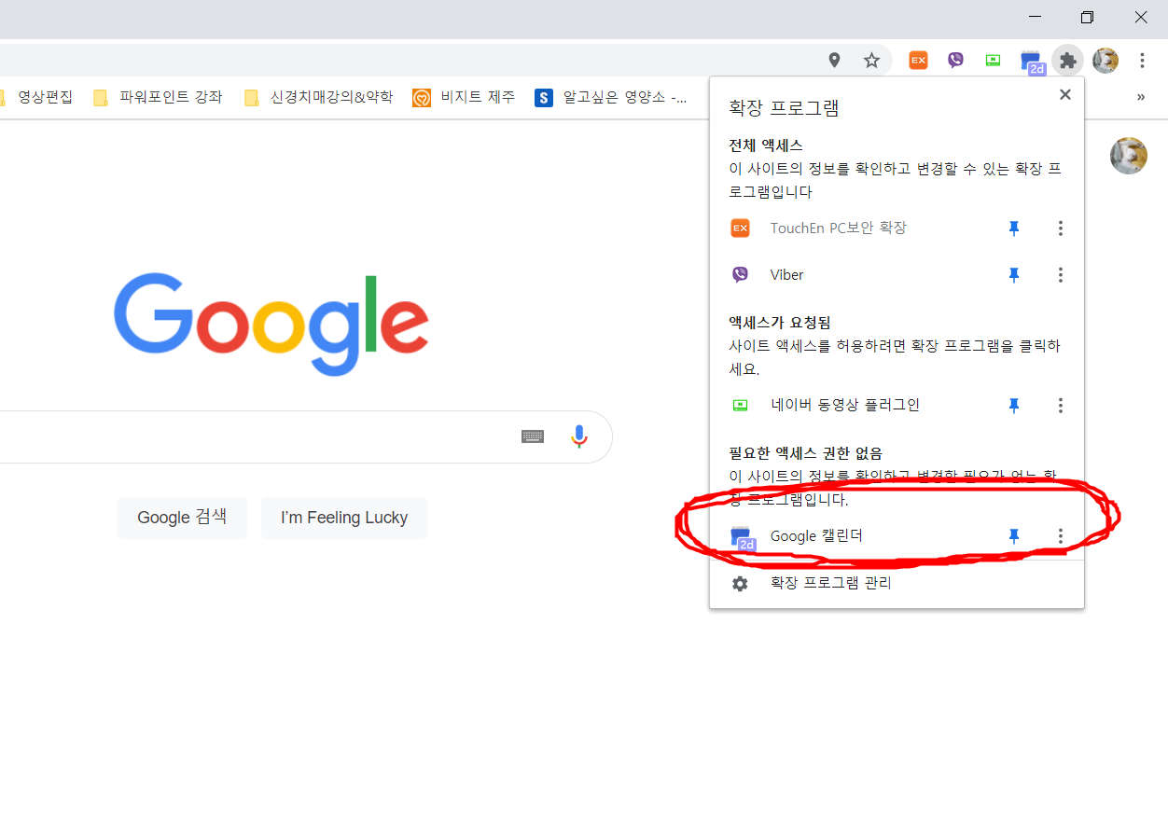
Task: Open Google Calendar toolbar extension icon
Action: coord(1032,62)
